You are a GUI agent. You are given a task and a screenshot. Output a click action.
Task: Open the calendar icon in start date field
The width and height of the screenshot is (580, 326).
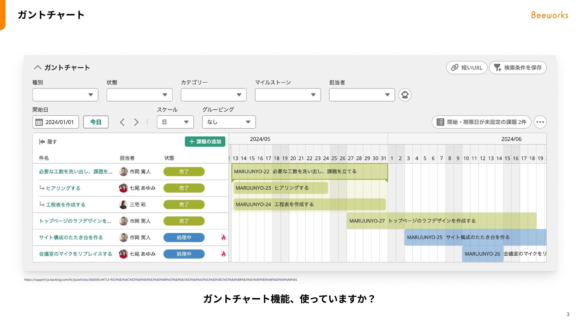click(x=39, y=122)
